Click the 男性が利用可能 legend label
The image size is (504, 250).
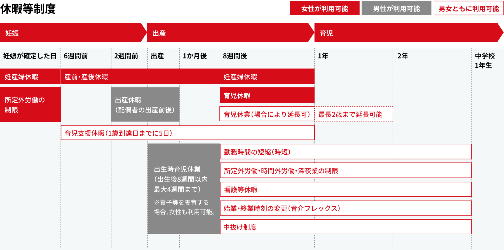[x=396, y=8]
